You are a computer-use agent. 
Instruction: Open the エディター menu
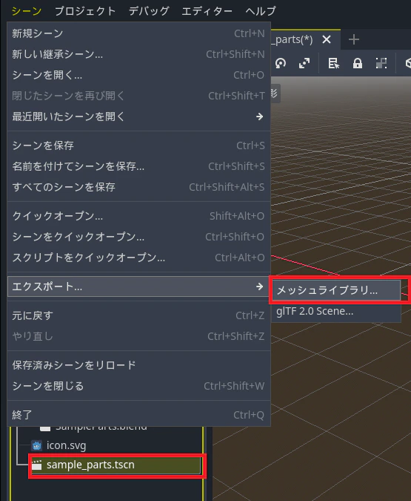point(207,11)
